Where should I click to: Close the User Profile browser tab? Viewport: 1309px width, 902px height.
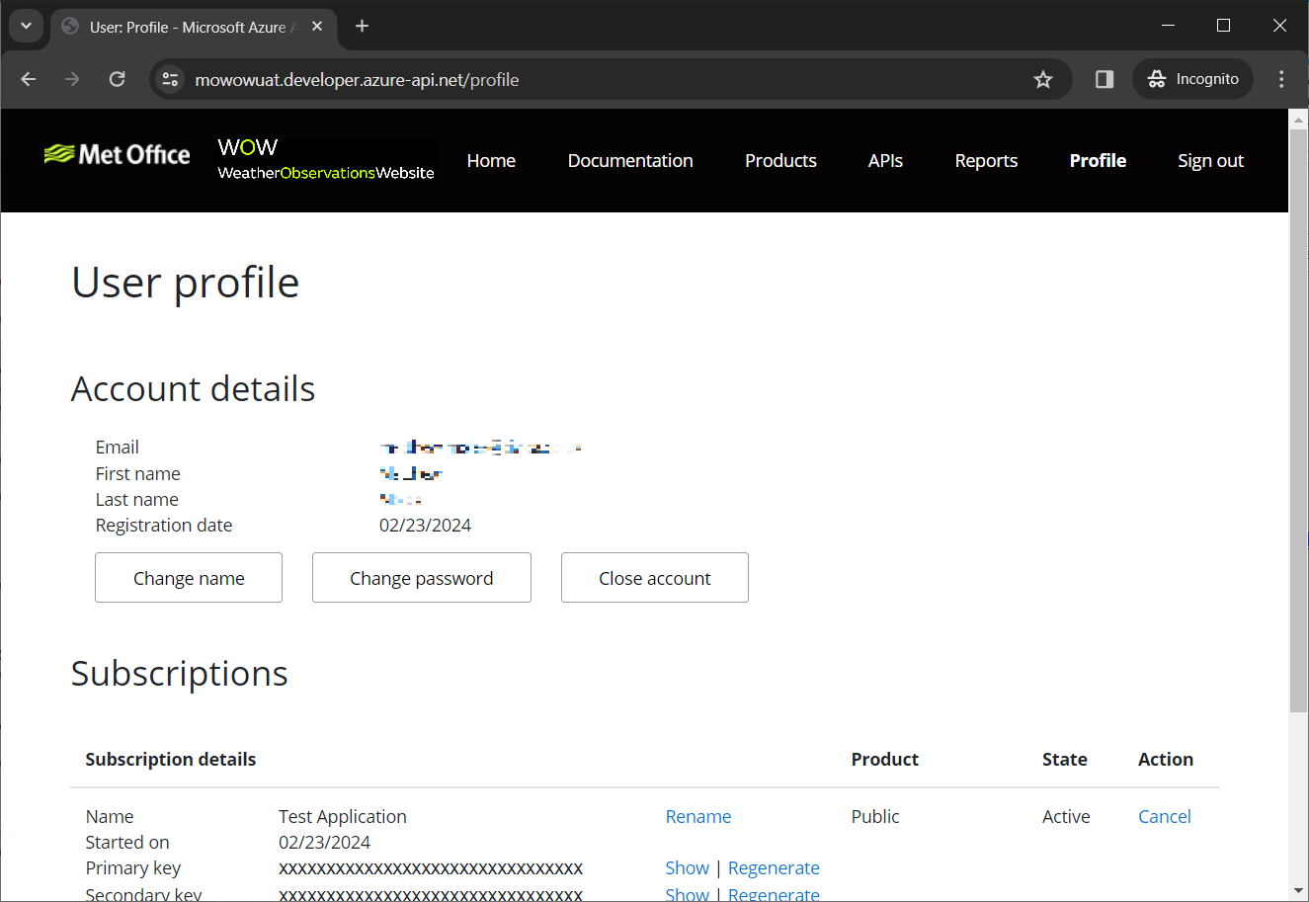pyautogui.click(x=317, y=27)
